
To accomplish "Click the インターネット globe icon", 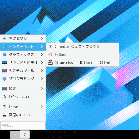I will (4, 46).
